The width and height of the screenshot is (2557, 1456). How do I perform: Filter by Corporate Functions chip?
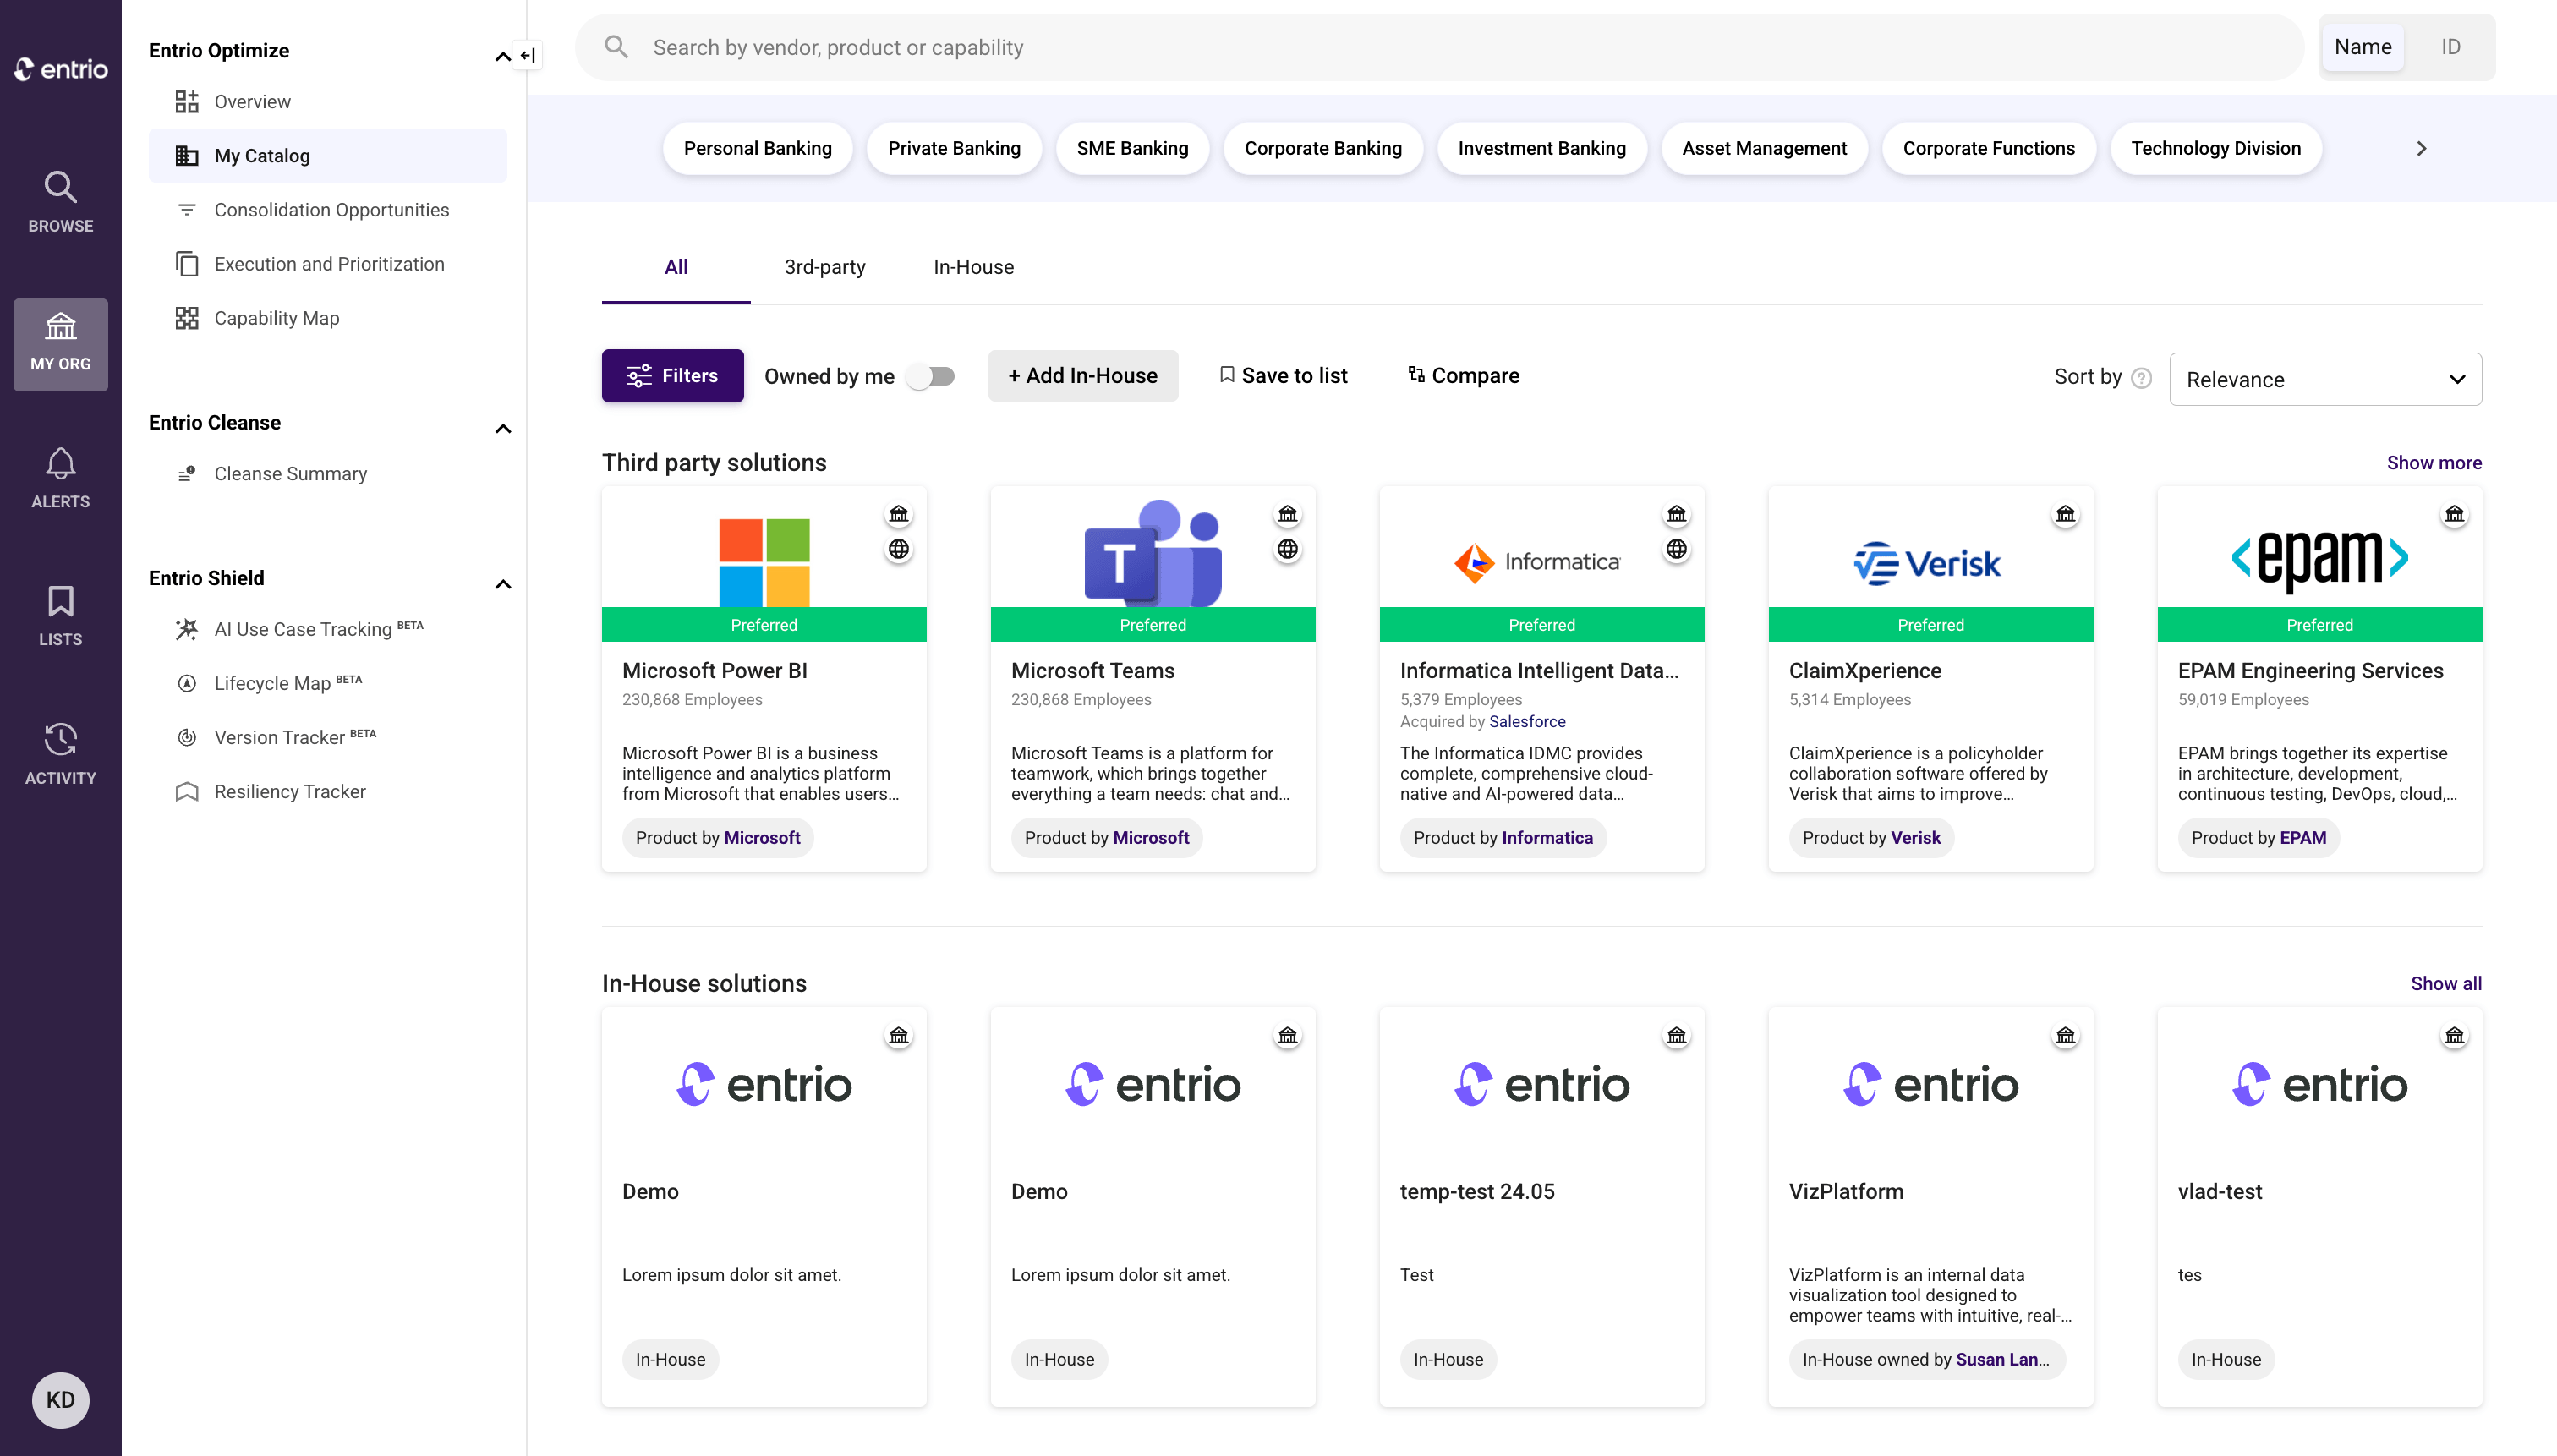(x=1988, y=148)
